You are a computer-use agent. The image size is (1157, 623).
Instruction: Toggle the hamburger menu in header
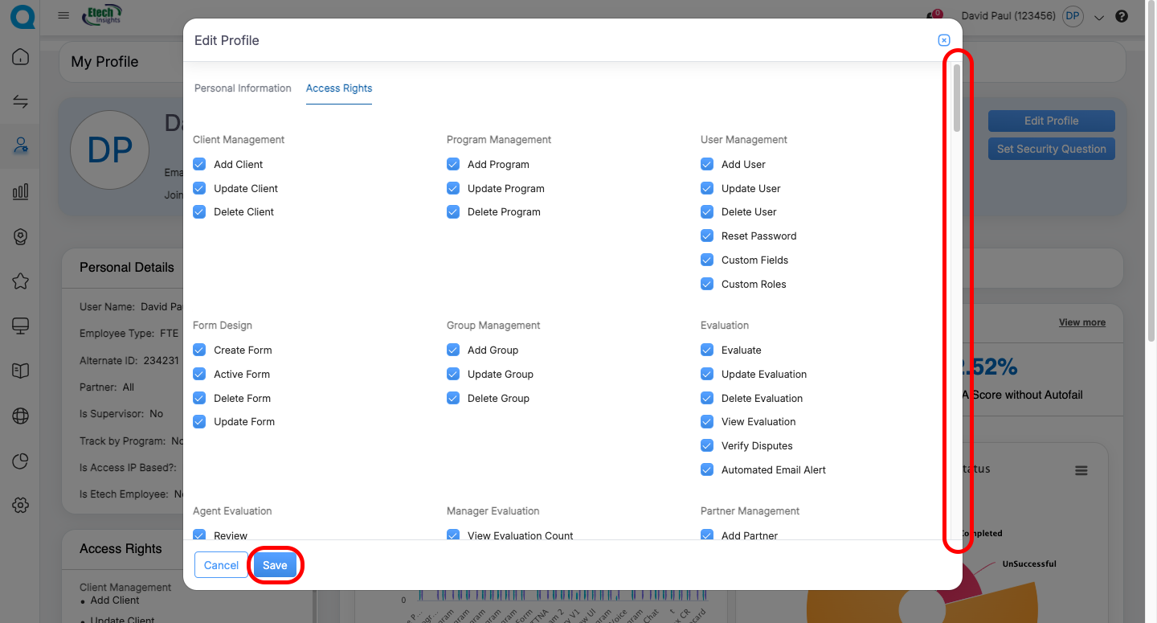pos(63,15)
